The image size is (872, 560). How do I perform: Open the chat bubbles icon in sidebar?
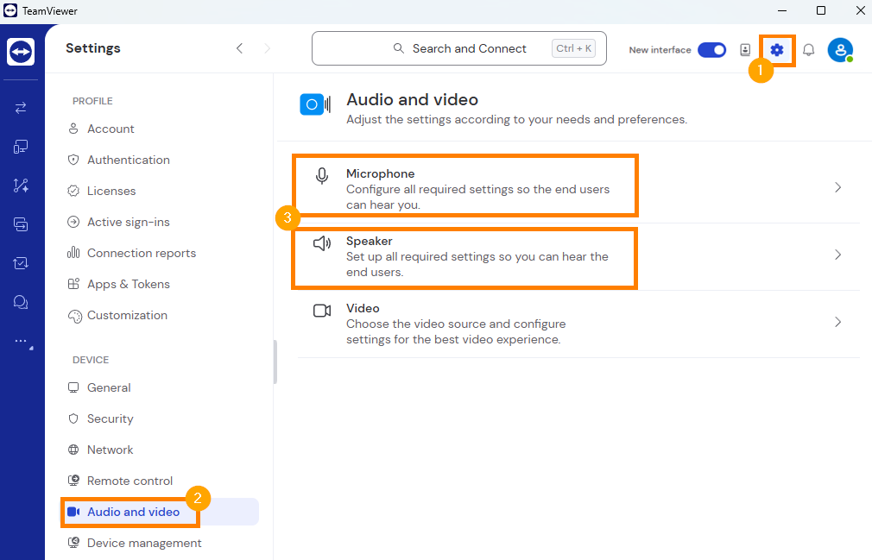click(21, 302)
